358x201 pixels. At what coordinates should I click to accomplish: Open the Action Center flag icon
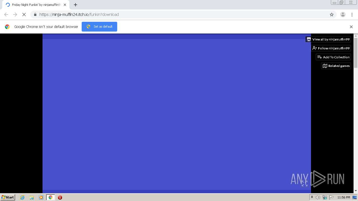click(x=331, y=197)
